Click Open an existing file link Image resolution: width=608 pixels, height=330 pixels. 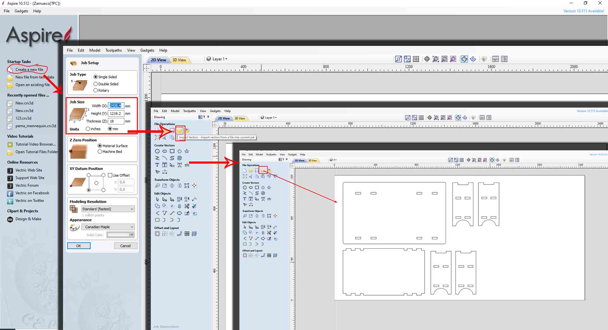33,85
